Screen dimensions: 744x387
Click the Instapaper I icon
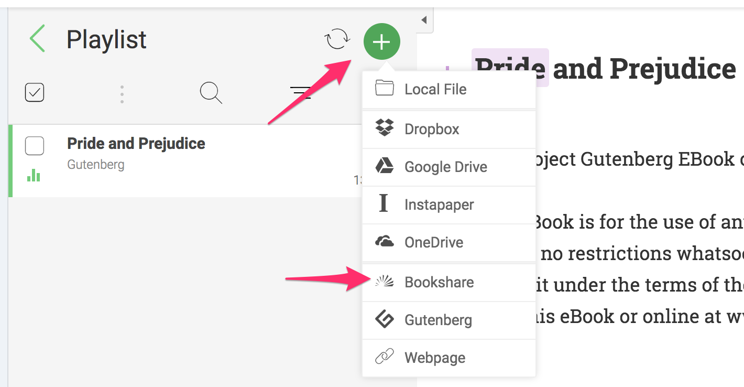384,203
